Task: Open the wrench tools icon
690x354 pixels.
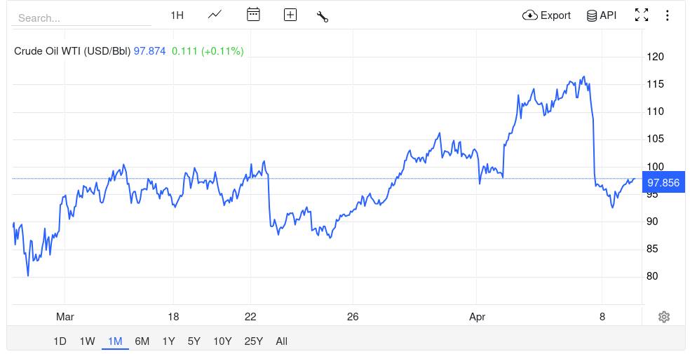Action: click(x=323, y=17)
